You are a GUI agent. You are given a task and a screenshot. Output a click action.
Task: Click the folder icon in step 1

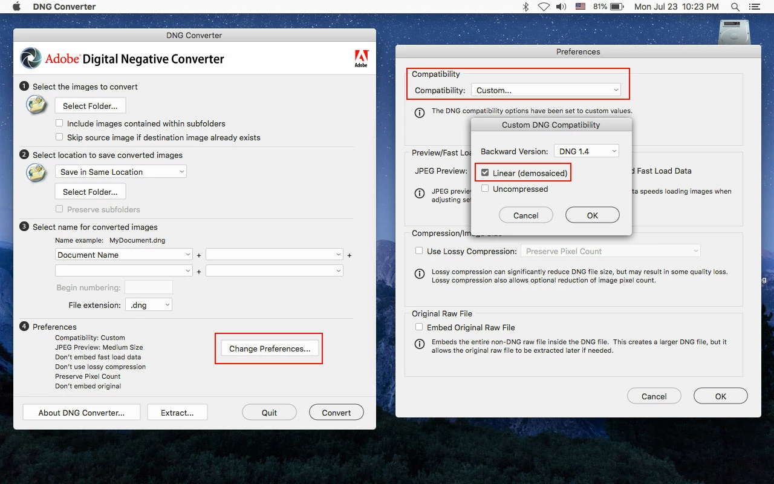tap(37, 105)
